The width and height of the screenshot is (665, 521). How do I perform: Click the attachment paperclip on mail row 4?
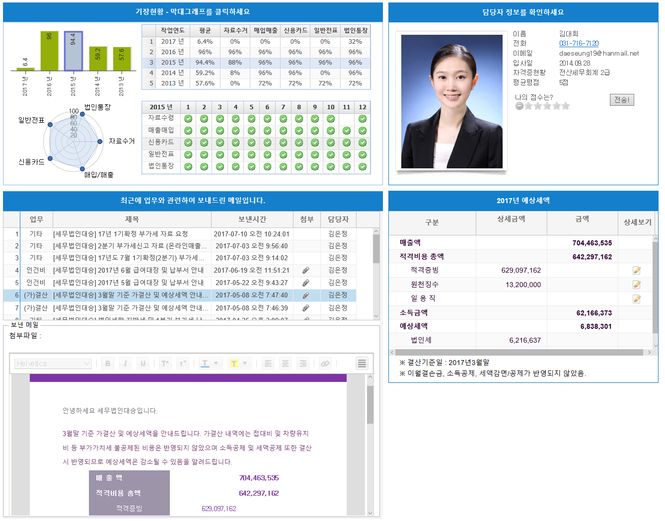pyautogui.click(x=306, y=270)
